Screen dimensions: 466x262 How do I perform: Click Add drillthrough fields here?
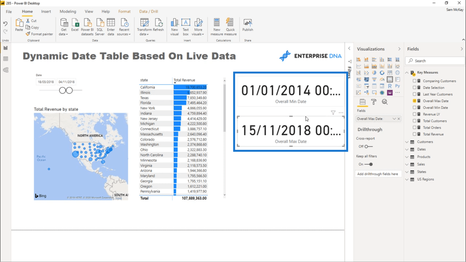[377, 174]
